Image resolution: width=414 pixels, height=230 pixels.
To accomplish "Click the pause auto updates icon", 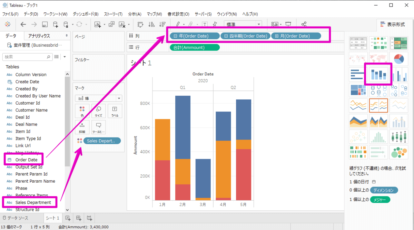I will [x=66, y=24].
